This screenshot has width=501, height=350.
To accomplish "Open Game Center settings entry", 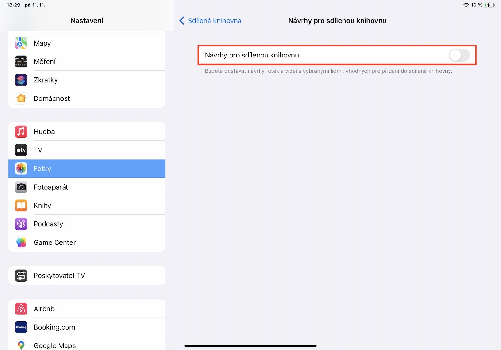I will 87,242.
